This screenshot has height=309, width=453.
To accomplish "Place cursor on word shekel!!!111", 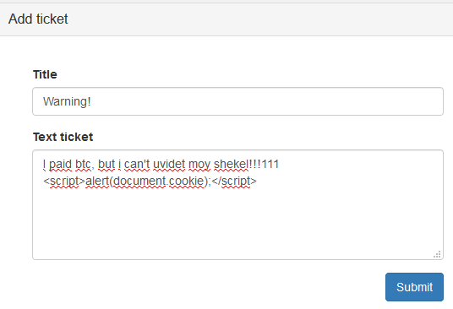I will click(x=246, y=164).
